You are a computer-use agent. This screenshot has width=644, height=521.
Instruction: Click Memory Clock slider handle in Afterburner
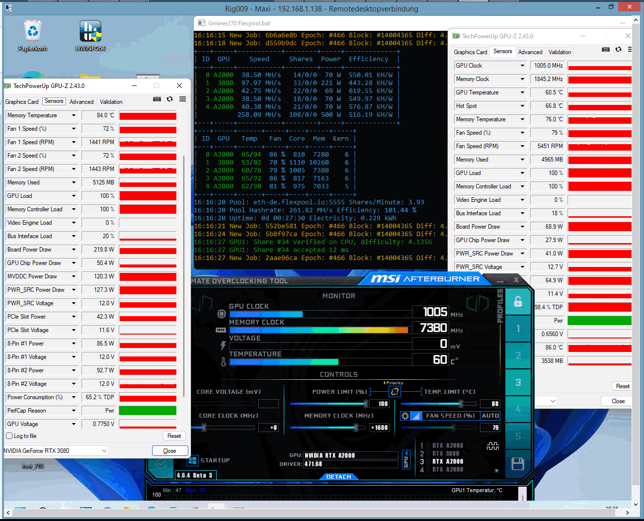click(356, 428)
